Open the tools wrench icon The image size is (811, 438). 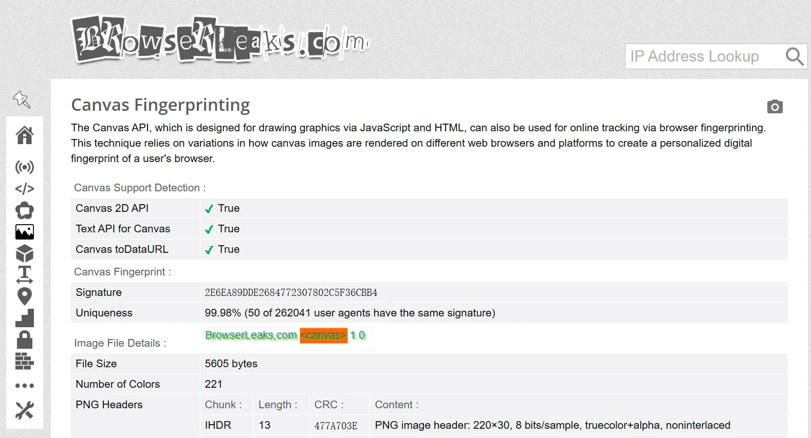[x=24, y=410]
